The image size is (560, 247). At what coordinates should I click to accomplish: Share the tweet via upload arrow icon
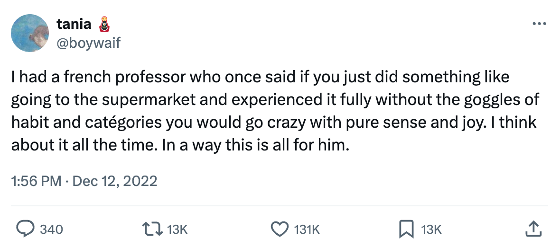pyautogui.click(x=533, y=229)
